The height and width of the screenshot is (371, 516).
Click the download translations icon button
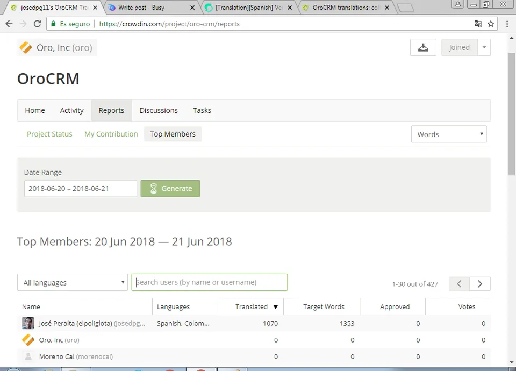click(x=423, y=47)
